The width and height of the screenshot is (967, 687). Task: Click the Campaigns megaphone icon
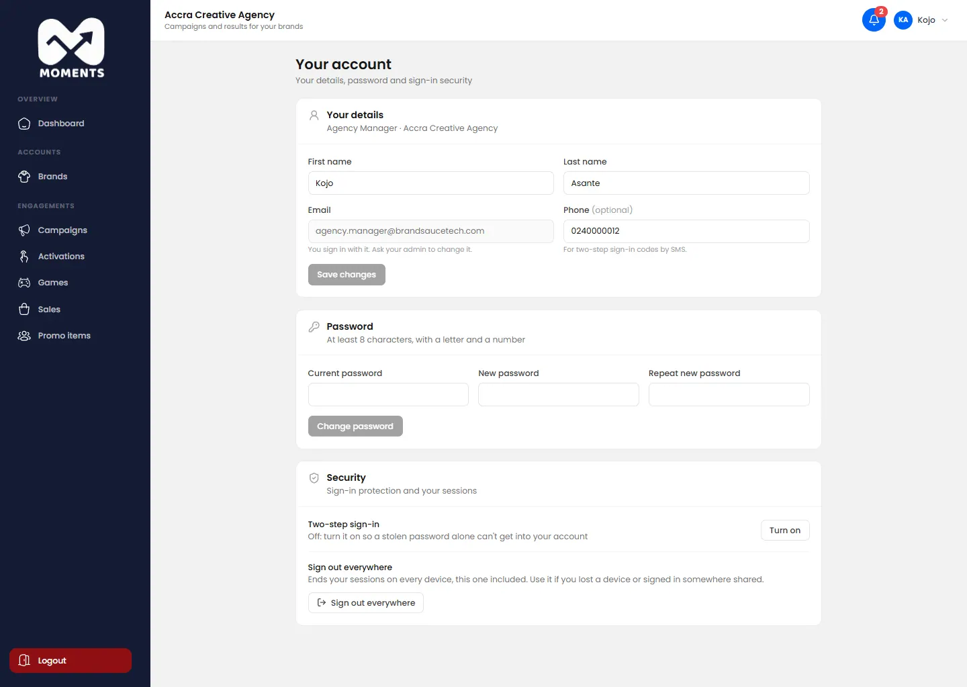tap(24, 230)
